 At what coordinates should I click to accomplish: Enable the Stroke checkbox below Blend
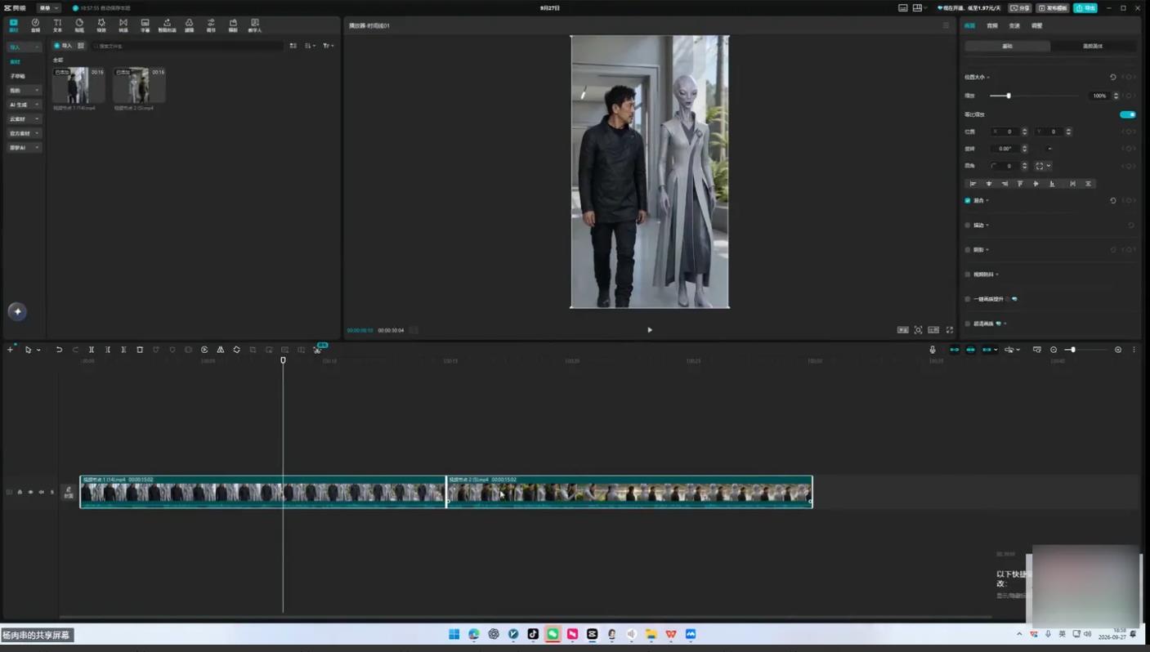968,225
